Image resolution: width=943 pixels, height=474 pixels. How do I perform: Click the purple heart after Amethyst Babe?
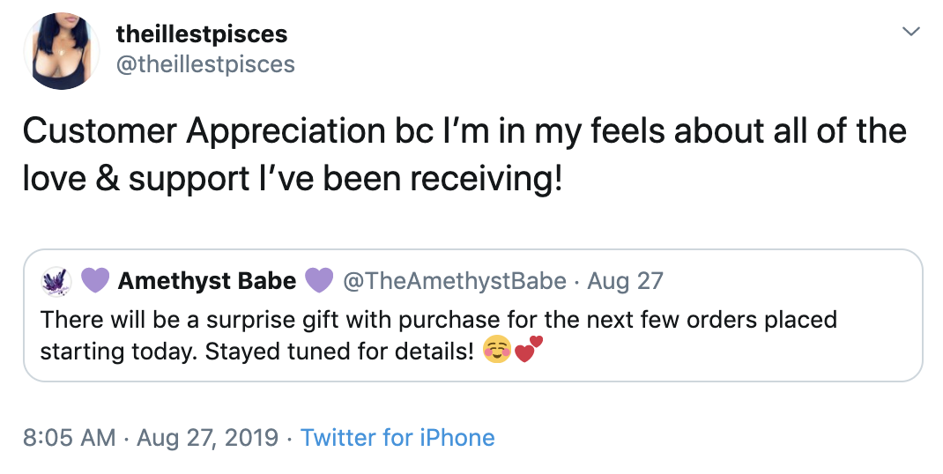click(x=319, y=281)
